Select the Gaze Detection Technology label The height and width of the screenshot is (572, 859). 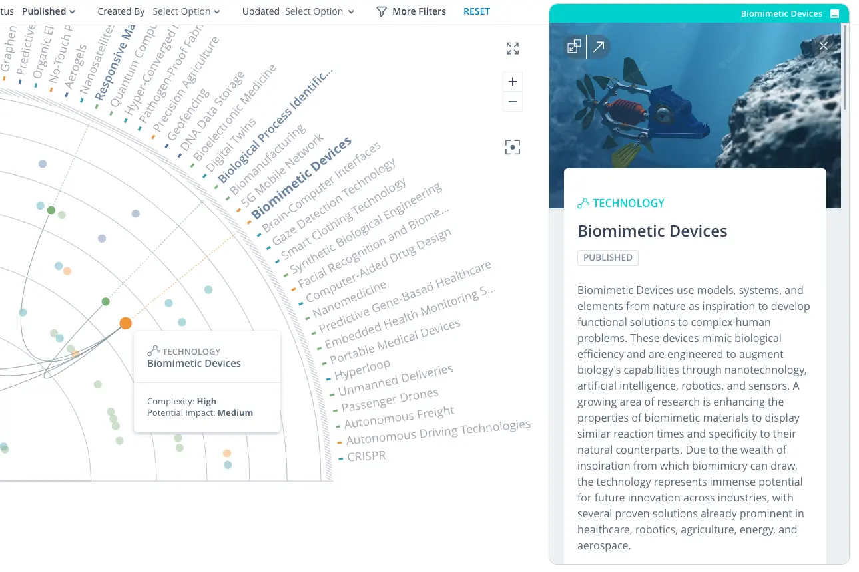pyautogui.click(x=334, y=202)
